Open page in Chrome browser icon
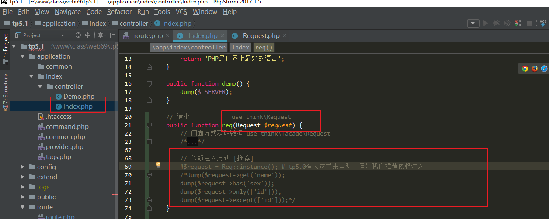Image resolution: width=549 pixels, height=219 pixels. point(525,68)
